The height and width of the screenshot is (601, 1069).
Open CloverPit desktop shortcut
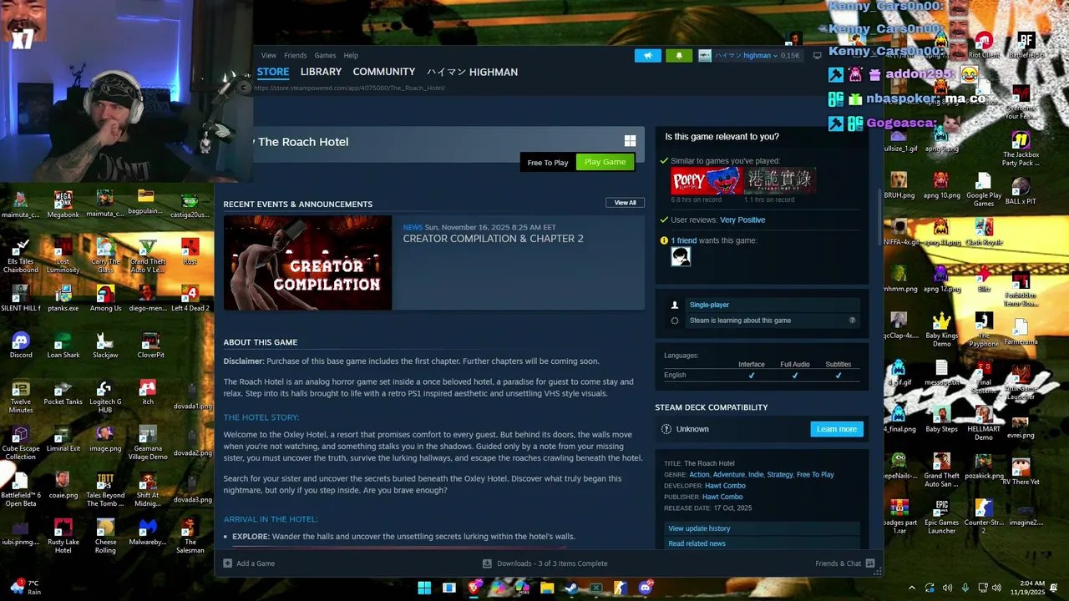tap(150, 345)
